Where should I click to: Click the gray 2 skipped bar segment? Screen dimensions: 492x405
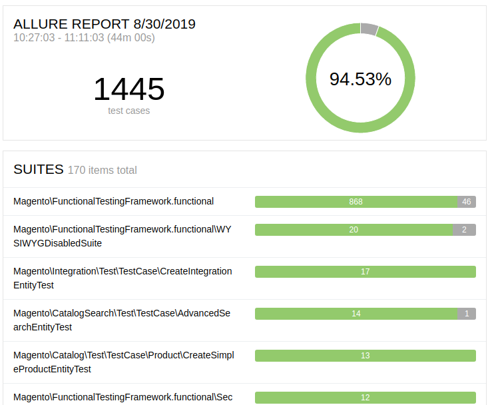[x=465, y=230]
